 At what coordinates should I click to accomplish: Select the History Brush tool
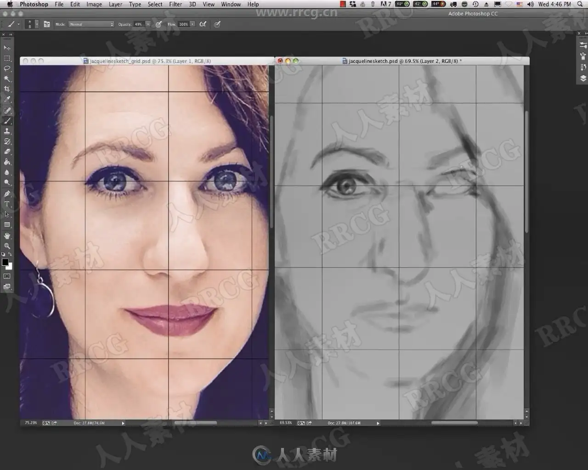point(7,141)
